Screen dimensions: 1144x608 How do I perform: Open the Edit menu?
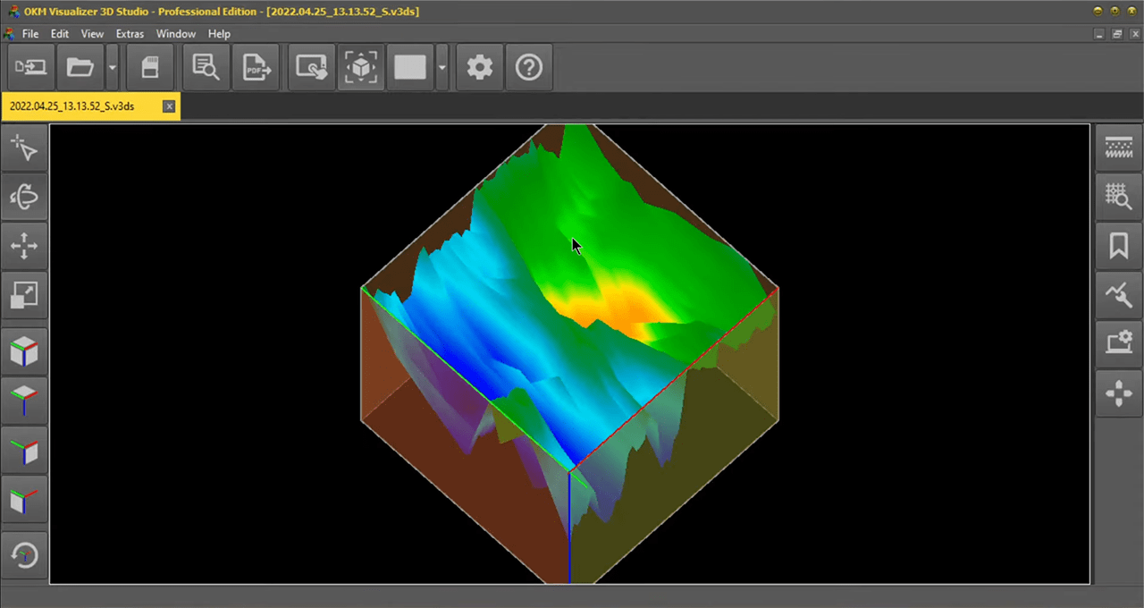tap(60, 34)
